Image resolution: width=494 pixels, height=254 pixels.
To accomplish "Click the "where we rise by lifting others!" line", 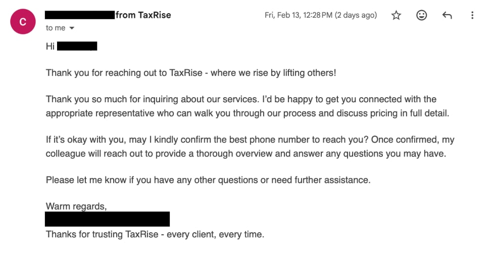I will click(x=273, y=73).
